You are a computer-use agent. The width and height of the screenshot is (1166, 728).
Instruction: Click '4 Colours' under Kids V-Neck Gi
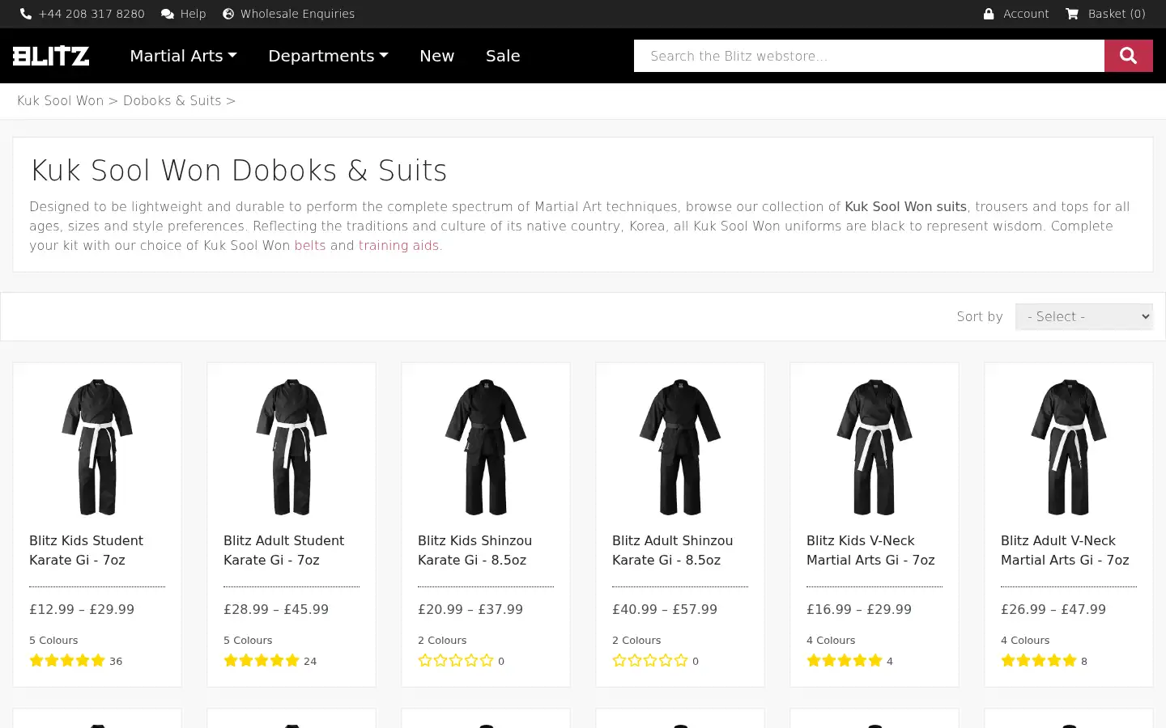click(x=831, y=641)
